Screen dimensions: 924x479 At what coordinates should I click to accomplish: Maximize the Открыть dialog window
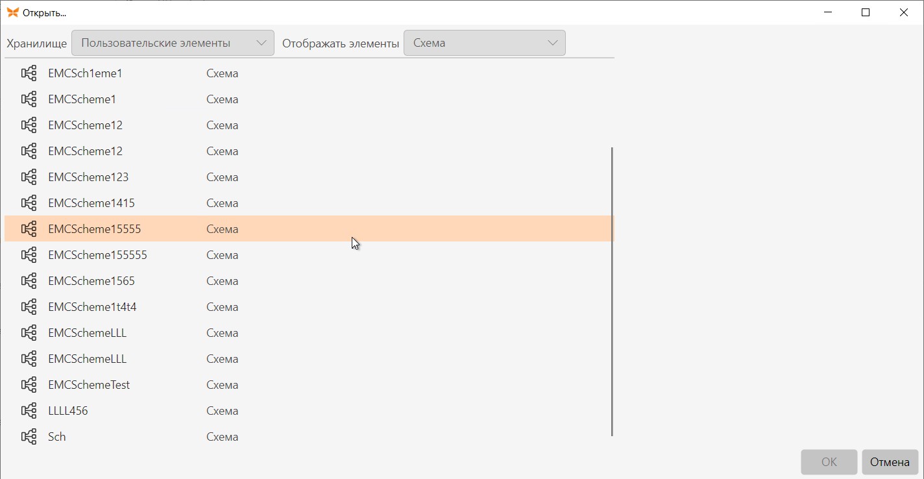(x=865, y=12)
